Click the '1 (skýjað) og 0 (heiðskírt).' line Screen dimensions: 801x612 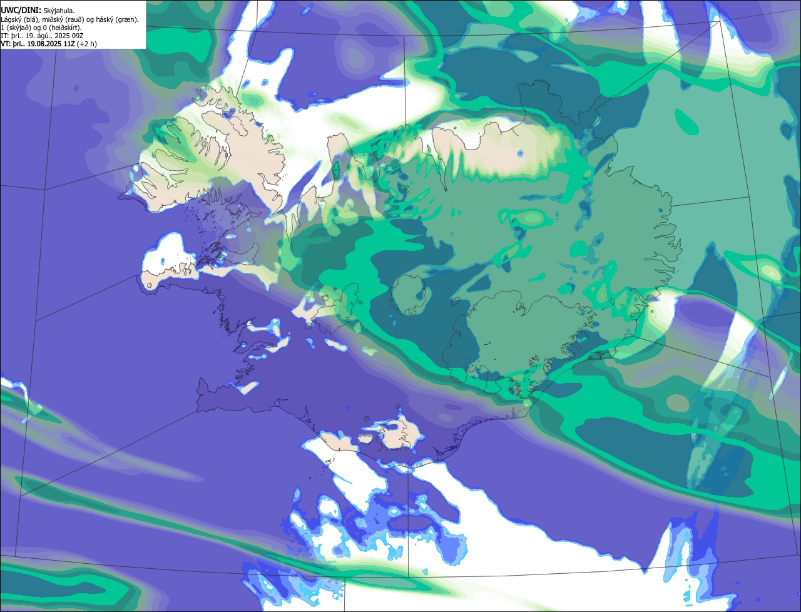click(41, 28)
